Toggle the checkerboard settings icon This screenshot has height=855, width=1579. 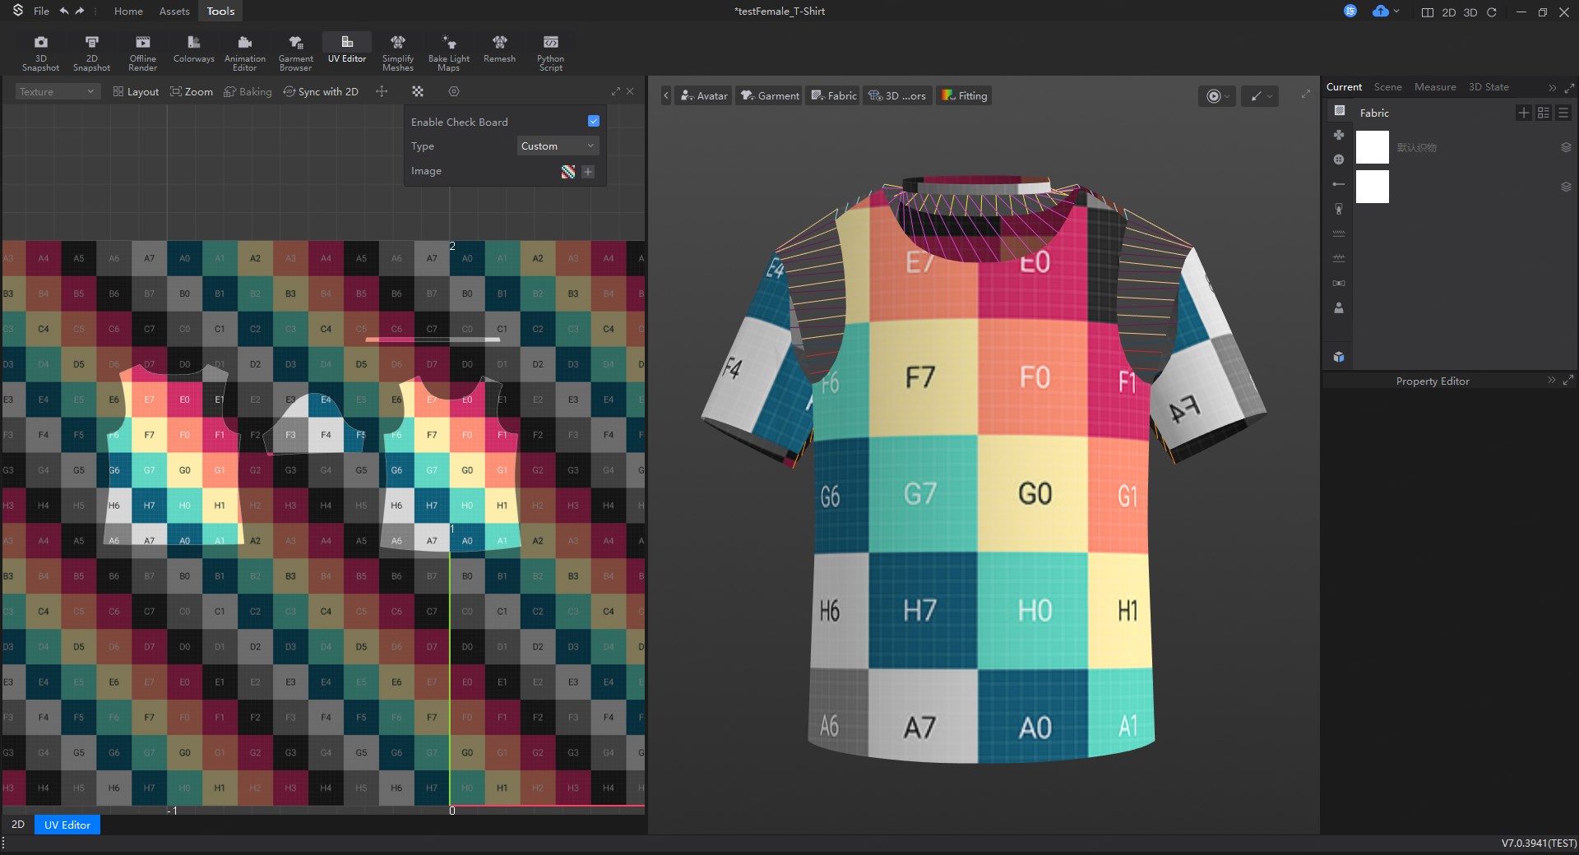[418, 92]
